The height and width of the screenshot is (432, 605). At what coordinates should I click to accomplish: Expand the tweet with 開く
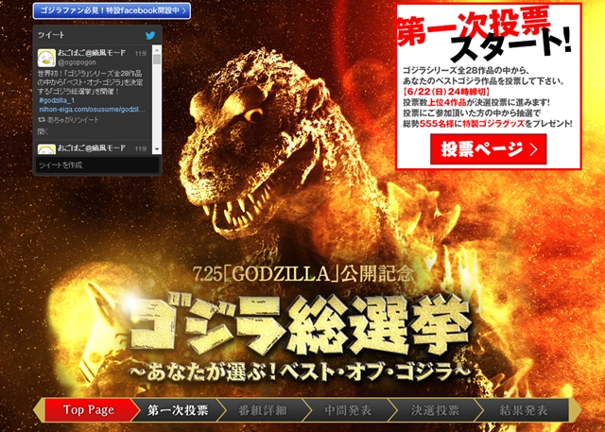click(x=43, y=131)
